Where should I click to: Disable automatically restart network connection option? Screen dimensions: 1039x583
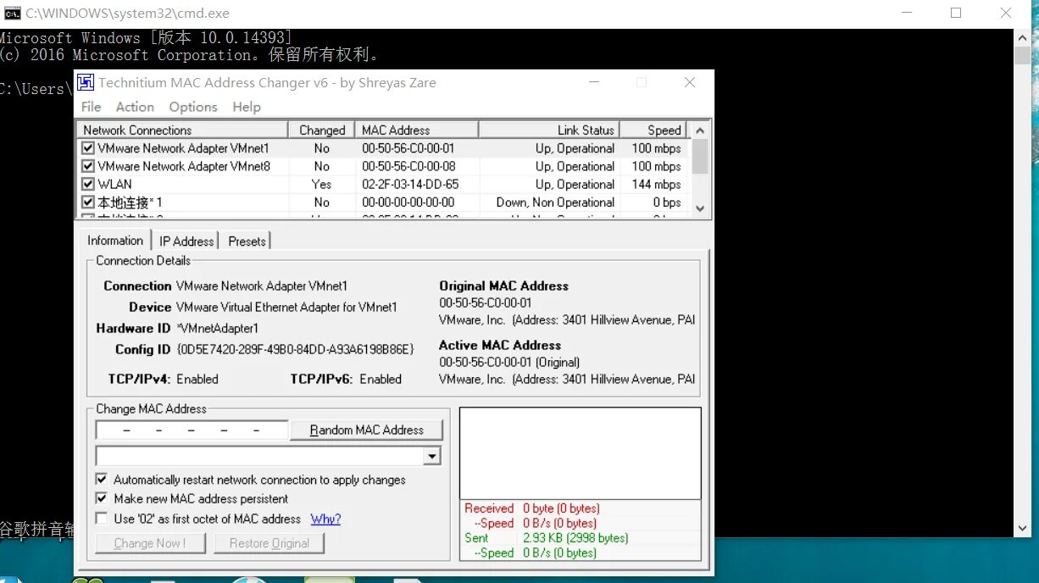click(103, 480)
